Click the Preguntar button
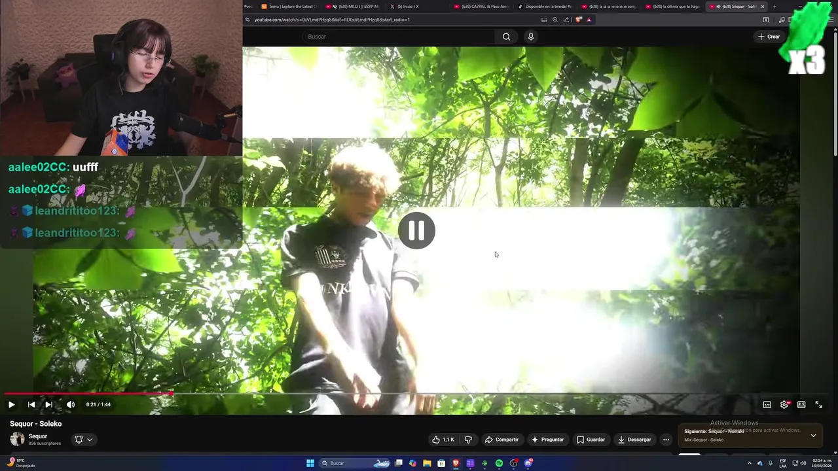 coord(547,440)
